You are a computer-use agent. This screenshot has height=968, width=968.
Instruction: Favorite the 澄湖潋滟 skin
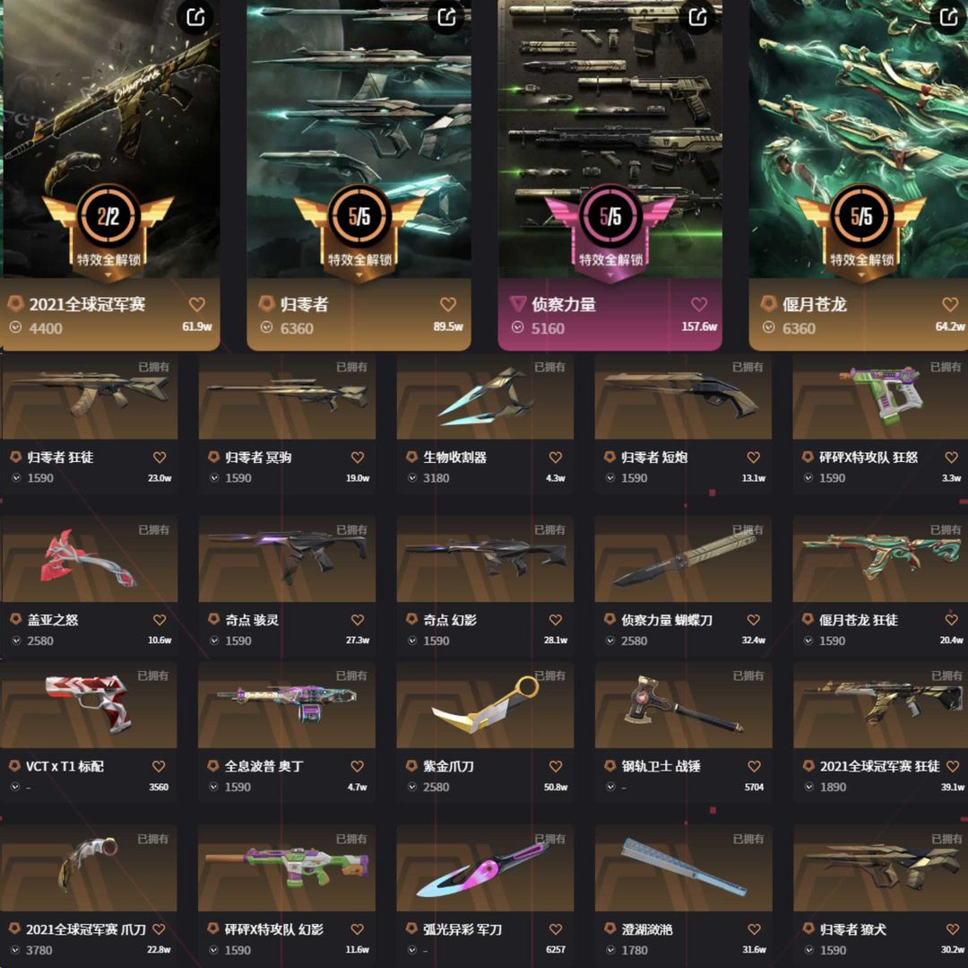click(754, 929)
